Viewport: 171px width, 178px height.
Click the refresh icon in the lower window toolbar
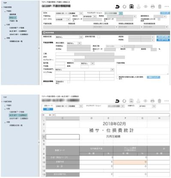click(x=124, y=101)
